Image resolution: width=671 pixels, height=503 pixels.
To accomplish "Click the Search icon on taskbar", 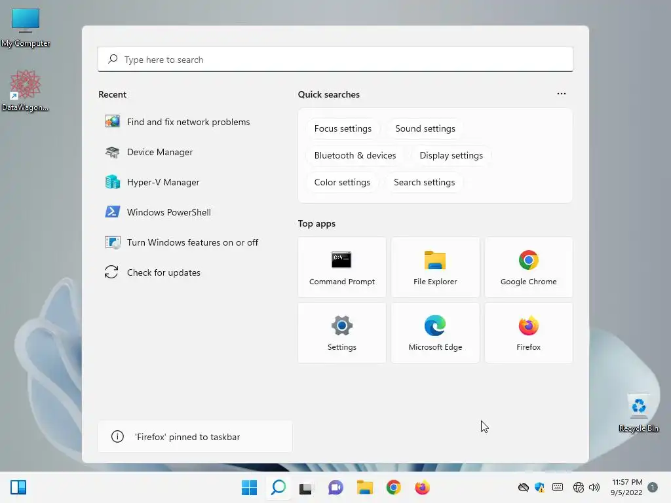I will pos(278,487).
